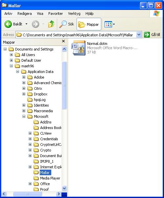The image size is (164, 198).
Task: Click the green Gå till arrow icon
Action: (x=147, y=35)
